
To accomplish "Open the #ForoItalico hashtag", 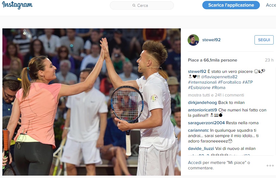I will [x=229, y=82].
